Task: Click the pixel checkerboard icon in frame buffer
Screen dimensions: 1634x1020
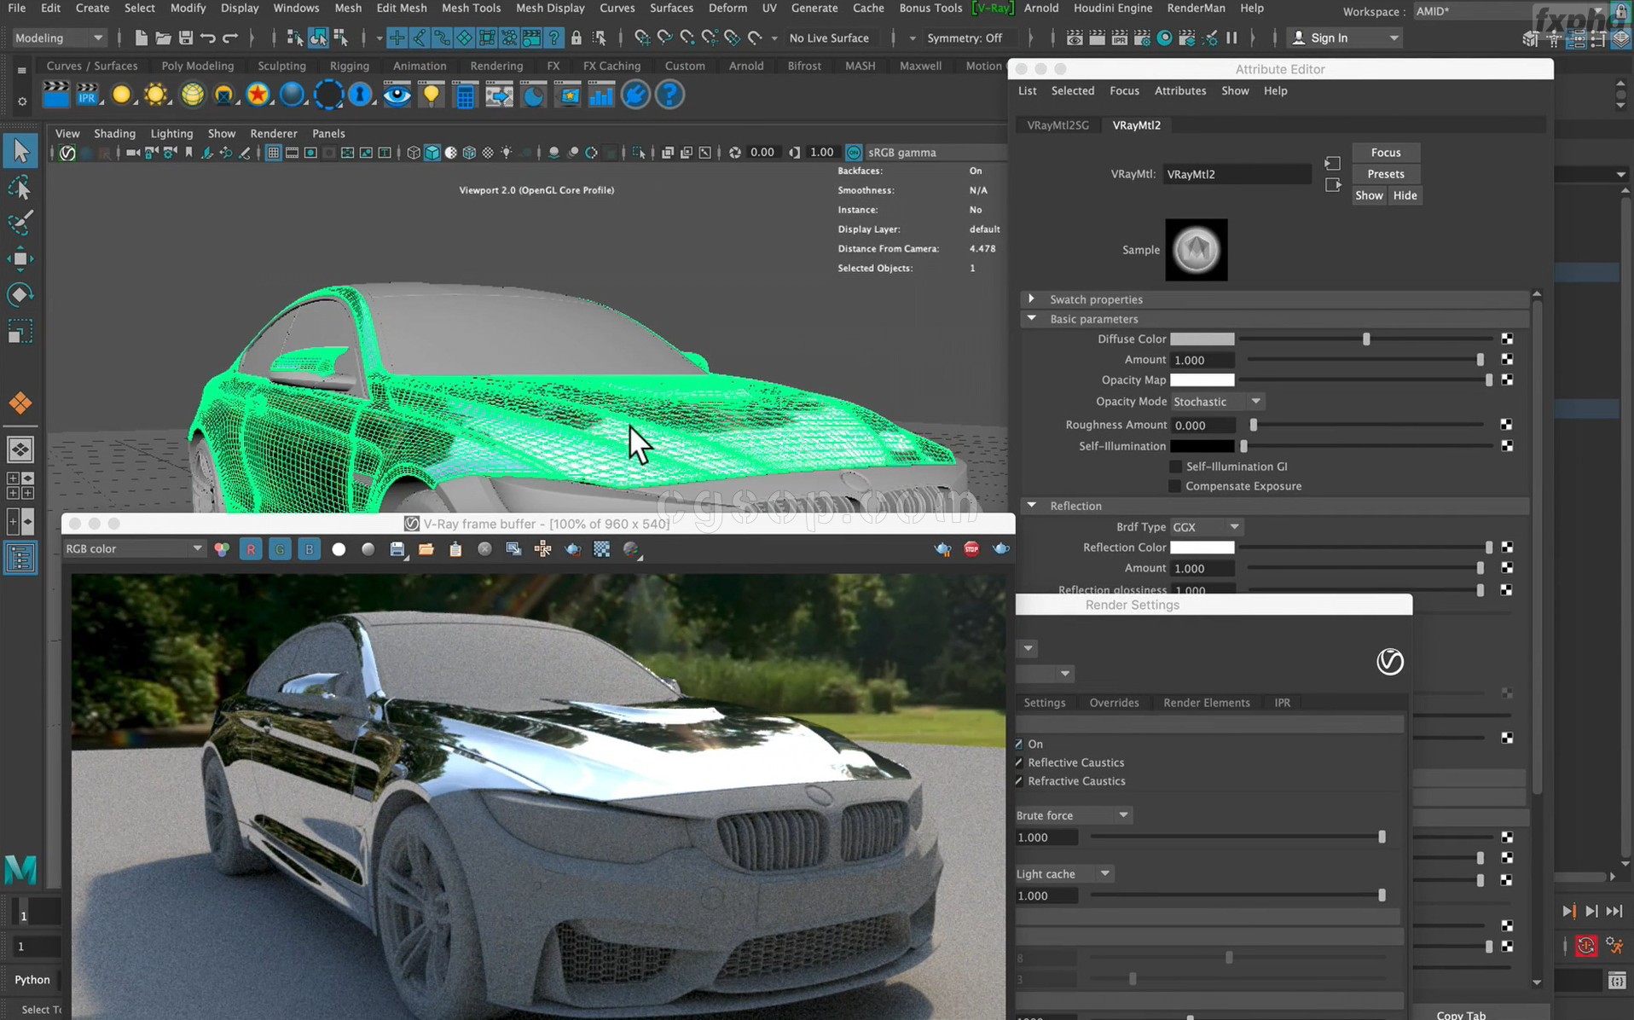Action: 602,549
